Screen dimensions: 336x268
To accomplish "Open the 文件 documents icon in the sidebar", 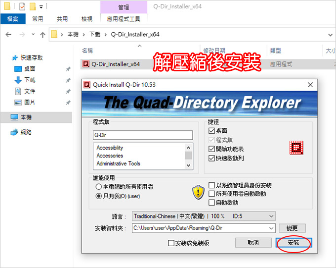I will (x=18, y=91).
